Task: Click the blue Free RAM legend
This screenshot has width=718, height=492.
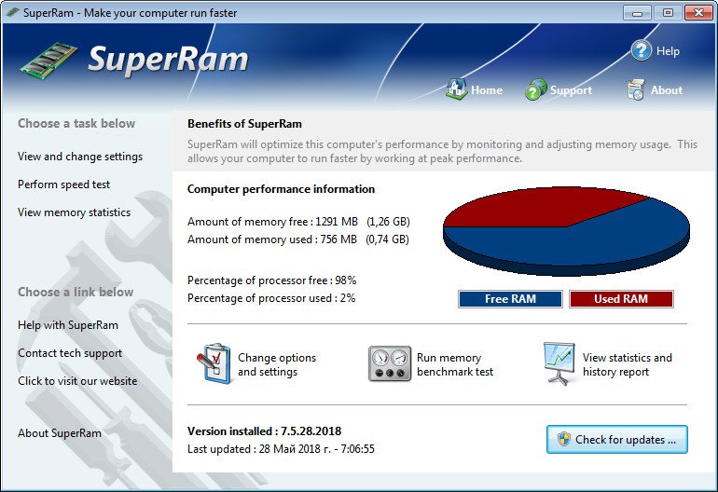Action: point(510,299)
